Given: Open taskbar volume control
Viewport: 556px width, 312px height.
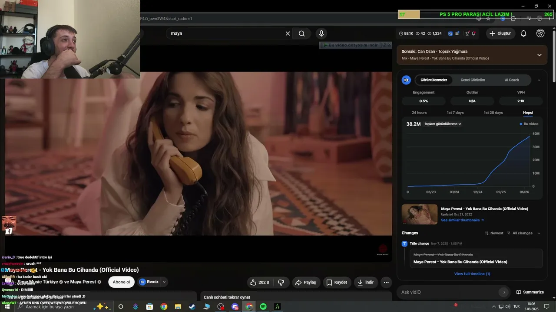Looking at the screenshot, I should click(x=508, y=307).
